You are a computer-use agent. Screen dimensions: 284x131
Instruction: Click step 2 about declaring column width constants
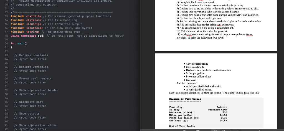(210, 6)
